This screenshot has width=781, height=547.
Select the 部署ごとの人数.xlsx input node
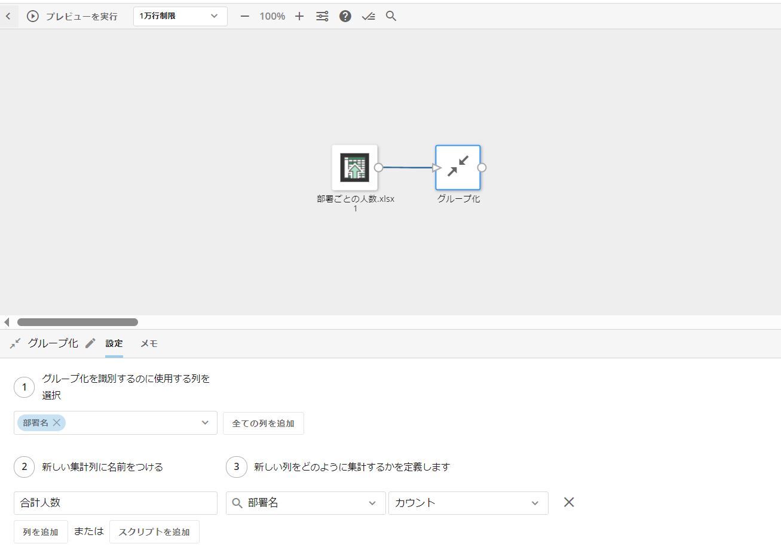point(355,167)
